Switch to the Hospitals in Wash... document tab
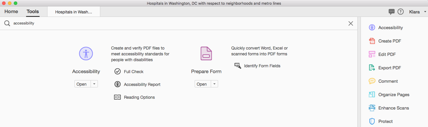428x127 pixels. click(74, 12)
